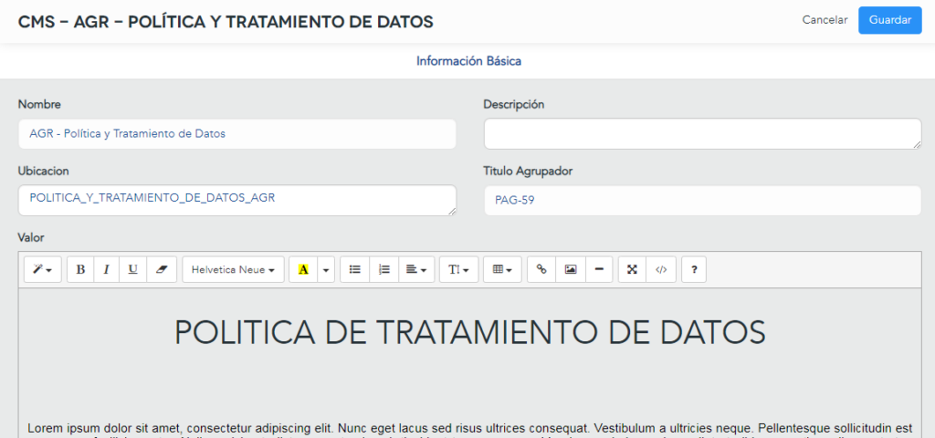Open the paragraph alignment dropdown

pos(416,269)
